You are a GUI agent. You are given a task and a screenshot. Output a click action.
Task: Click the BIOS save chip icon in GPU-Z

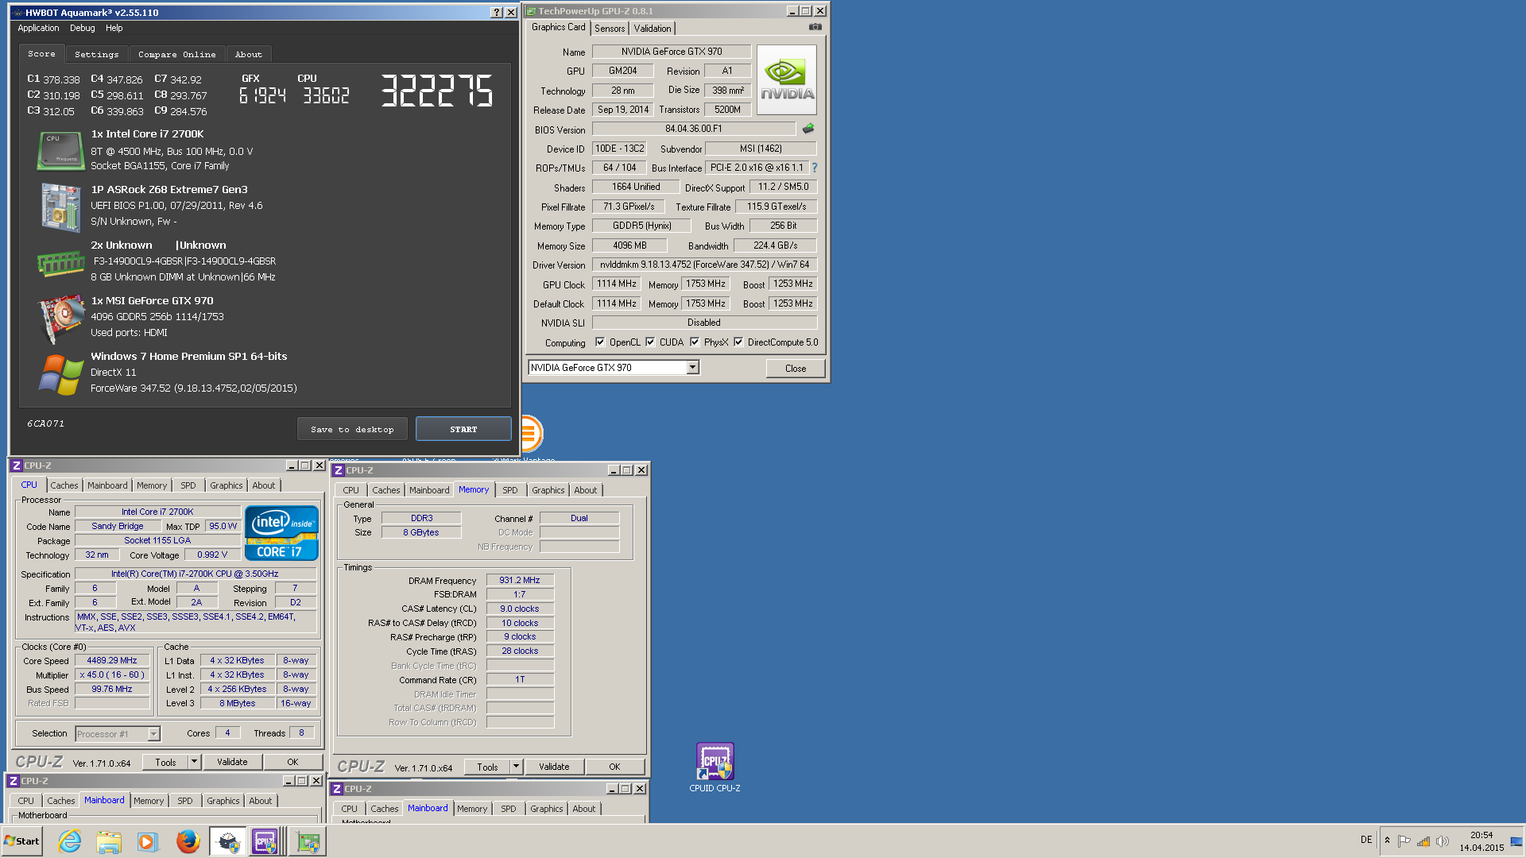click(808, 129)
